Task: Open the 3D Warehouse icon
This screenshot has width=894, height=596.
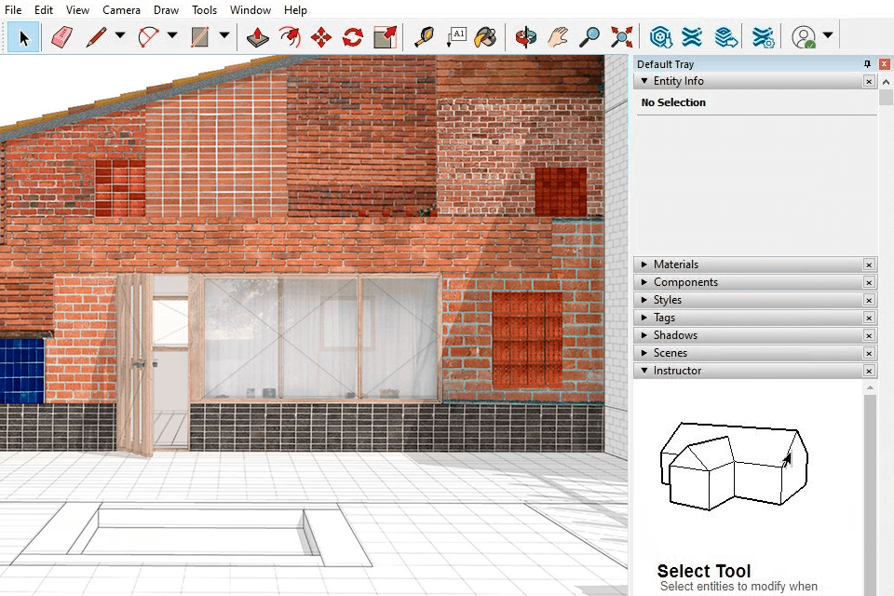Action: [x=661, y=37]
